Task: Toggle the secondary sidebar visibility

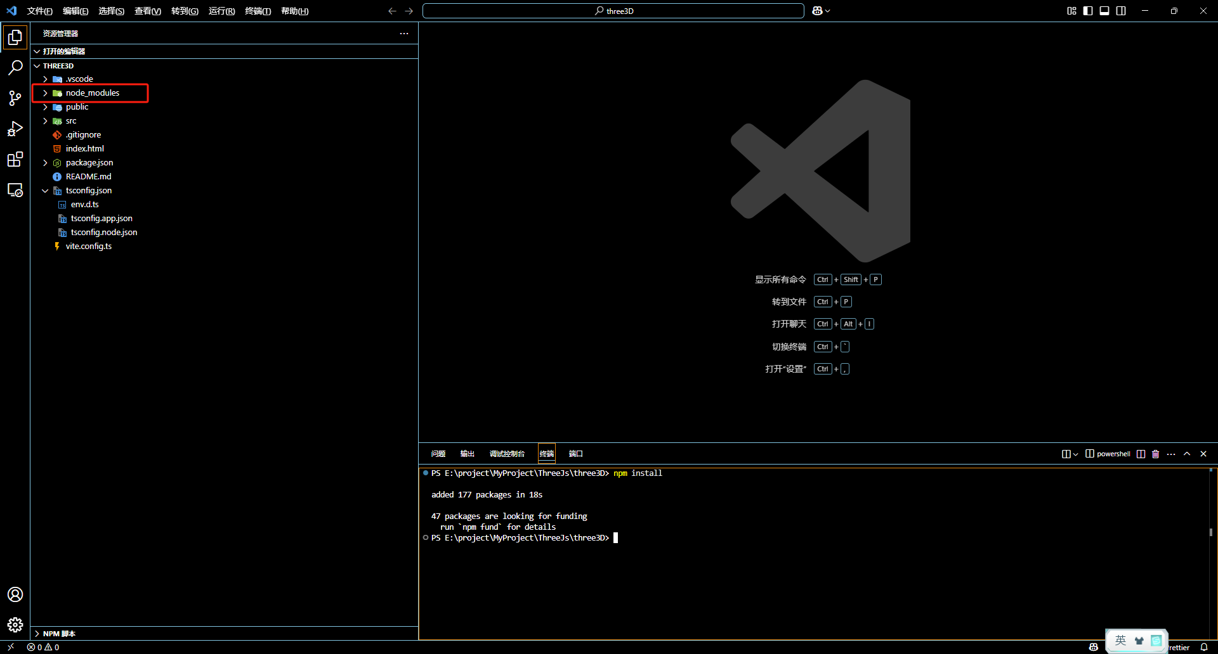Action: (x=1122, y=11)
